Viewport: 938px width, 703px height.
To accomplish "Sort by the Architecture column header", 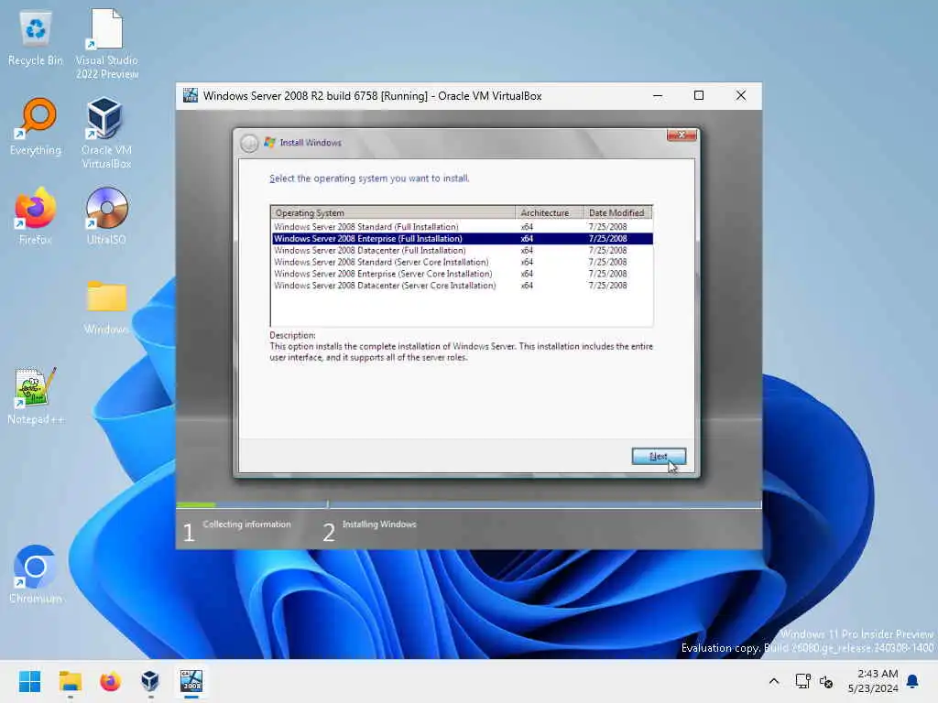I will pyautogui.click(x=549, y=212).
